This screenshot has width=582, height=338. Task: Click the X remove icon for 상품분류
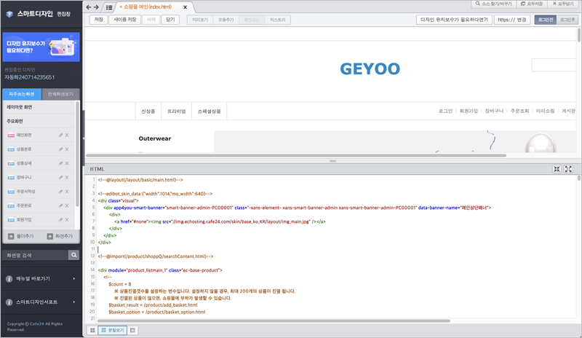pos(67,149)
